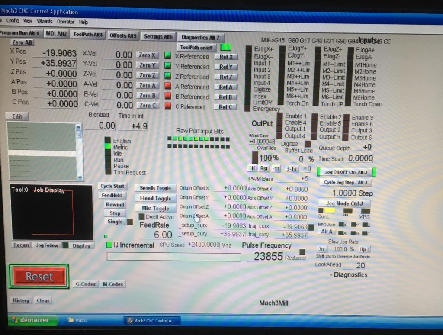Switch to the Offsets Alt5 tab
The image size is (443, 335).
[x=123, y=35]
